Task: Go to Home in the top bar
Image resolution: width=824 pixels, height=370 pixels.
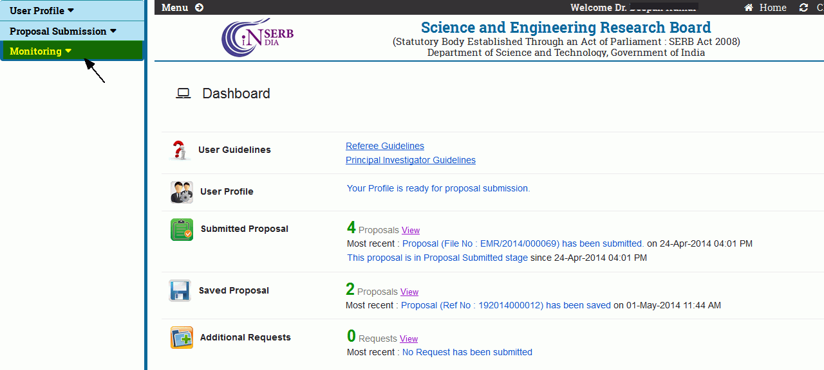Action: click(772, 8)
